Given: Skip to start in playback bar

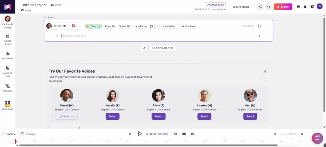Looking at the screenshot, I should pos(130,134).
